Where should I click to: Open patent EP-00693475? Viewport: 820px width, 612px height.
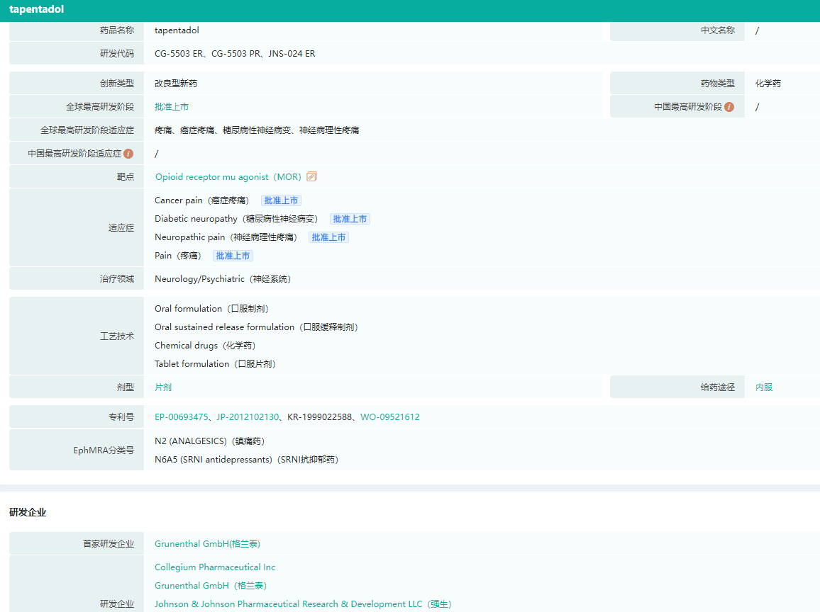pos(182,417)
